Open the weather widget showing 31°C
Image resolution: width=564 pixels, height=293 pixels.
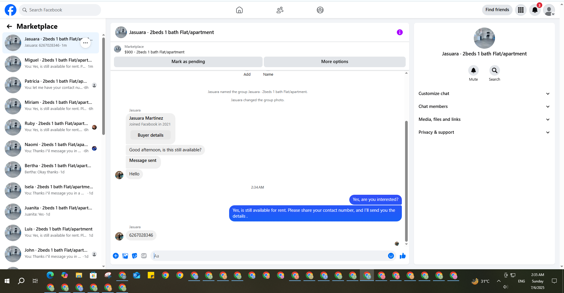click(481, 281)
